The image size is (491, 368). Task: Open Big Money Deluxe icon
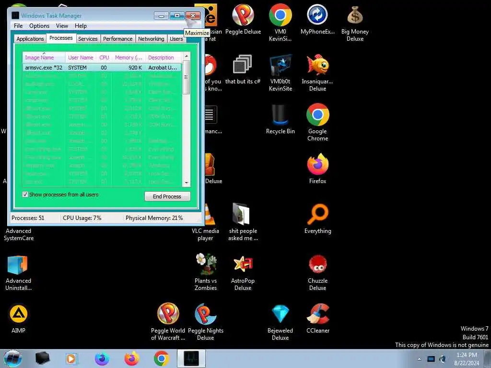tap(355, 23)
